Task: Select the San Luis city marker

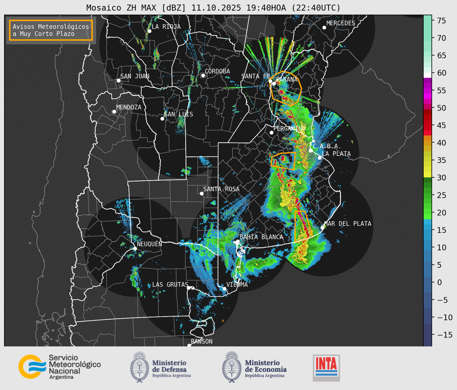Action: [162, 119]
